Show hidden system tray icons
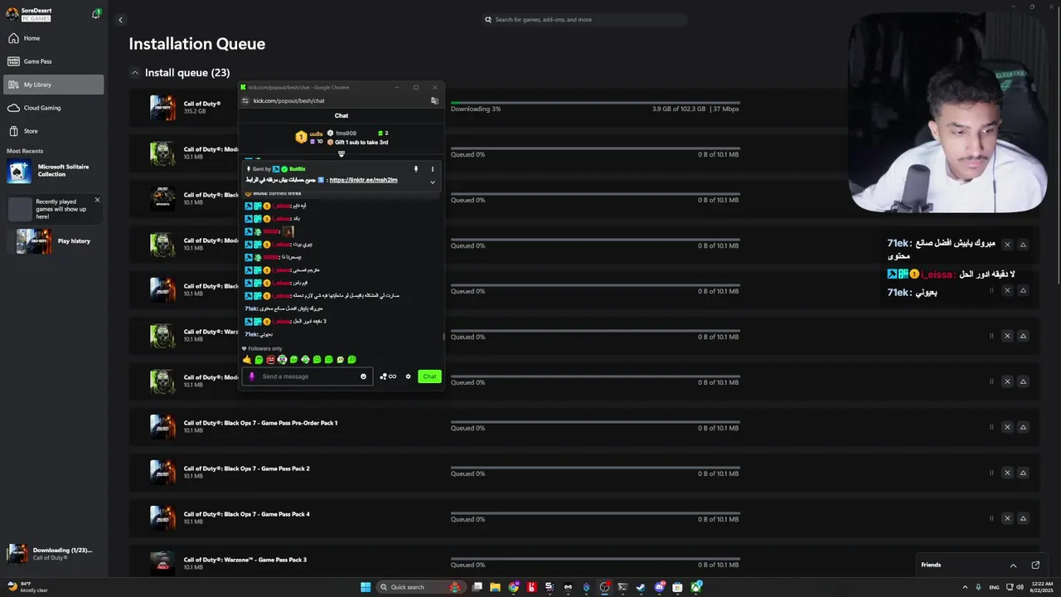This screenshot has height=597, width=1061. [963, 587]
